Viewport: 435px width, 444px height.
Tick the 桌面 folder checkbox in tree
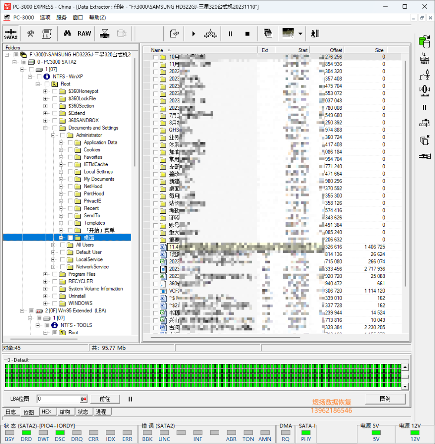click(x=70, y=238)
